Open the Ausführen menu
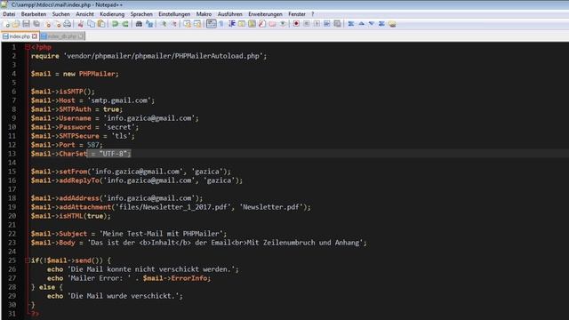 pyautogui.click(x=230, y=14)
